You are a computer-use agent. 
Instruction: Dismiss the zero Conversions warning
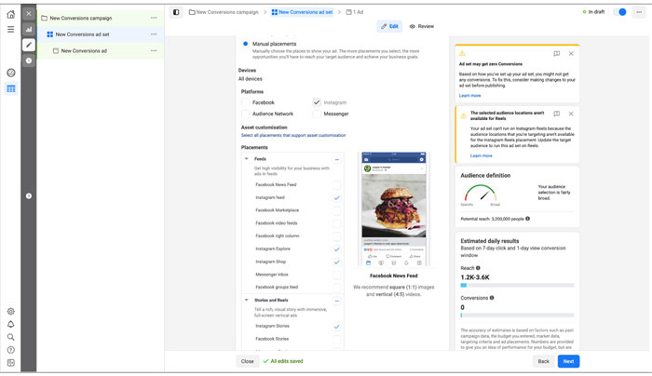pos(571,54)
